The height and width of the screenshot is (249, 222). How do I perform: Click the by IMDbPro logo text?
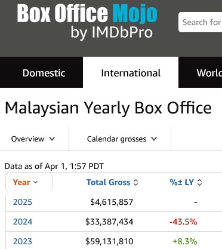(112, 32)
